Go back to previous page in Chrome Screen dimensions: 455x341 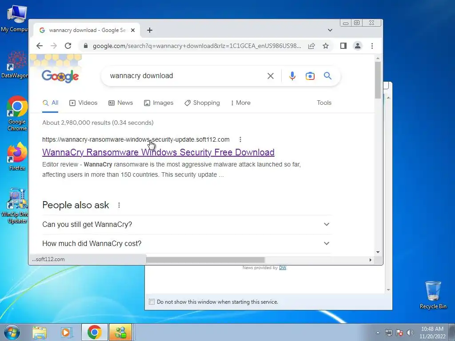click(40, 46)
